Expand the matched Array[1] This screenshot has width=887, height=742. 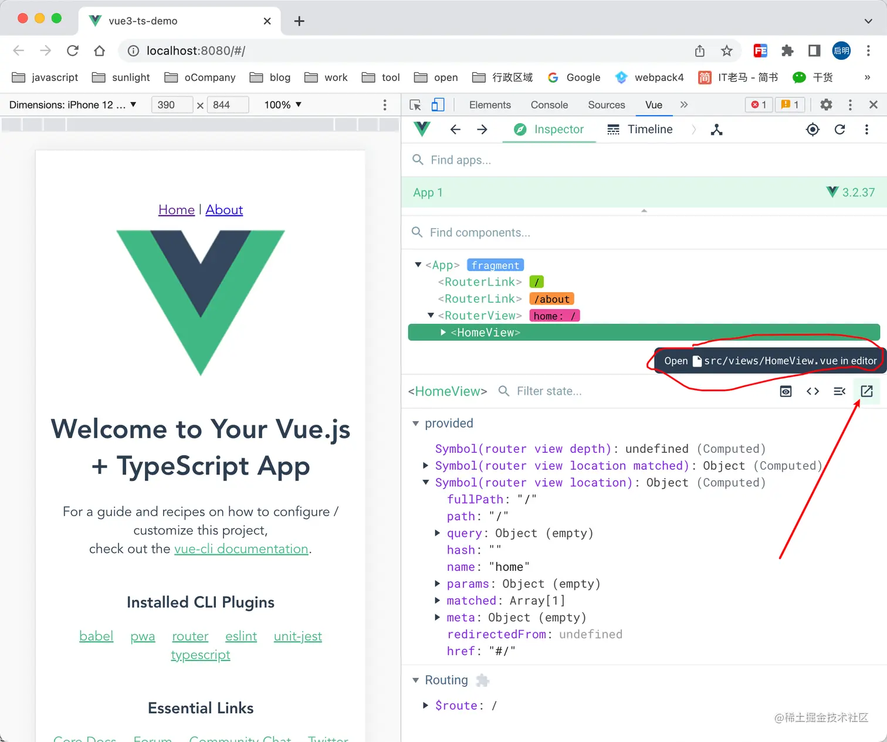pos(437,601)
